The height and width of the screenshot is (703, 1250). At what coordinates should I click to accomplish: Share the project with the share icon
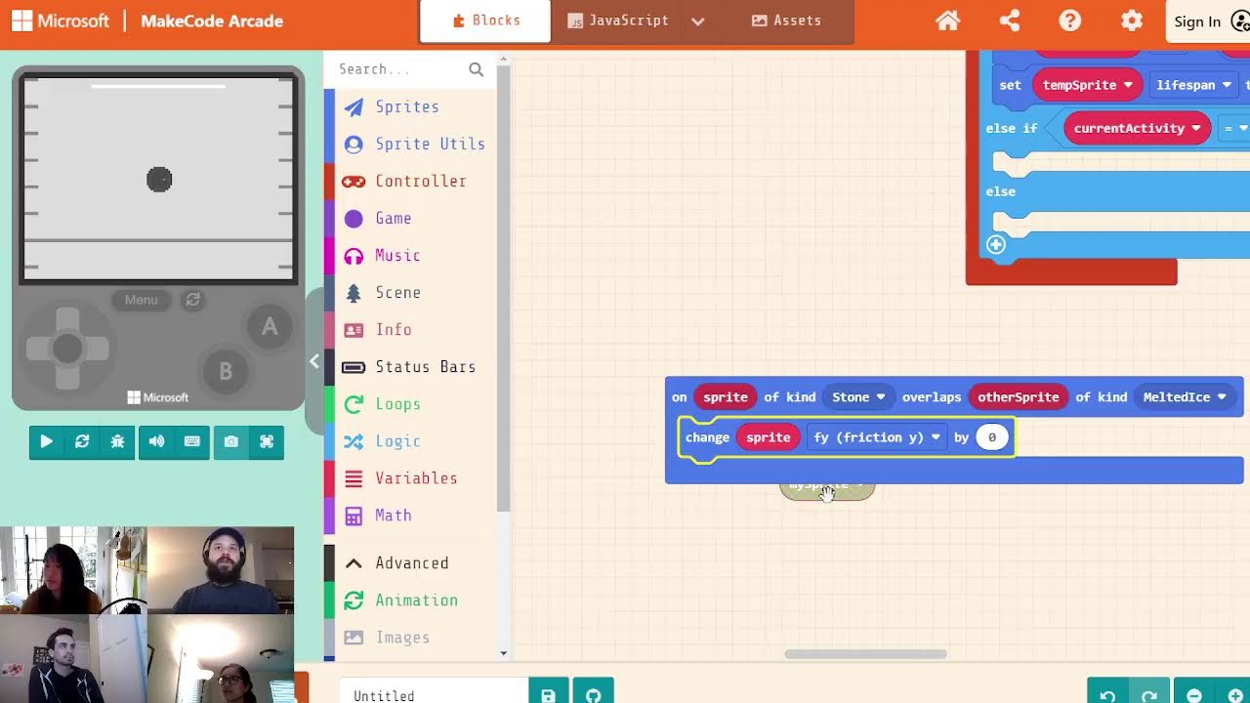1010,21
